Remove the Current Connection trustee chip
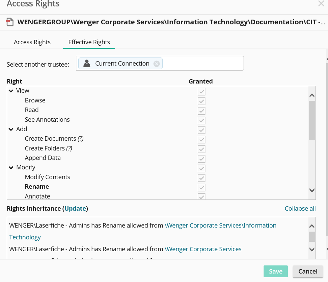The image size is (328, 282). click(156, 64)
